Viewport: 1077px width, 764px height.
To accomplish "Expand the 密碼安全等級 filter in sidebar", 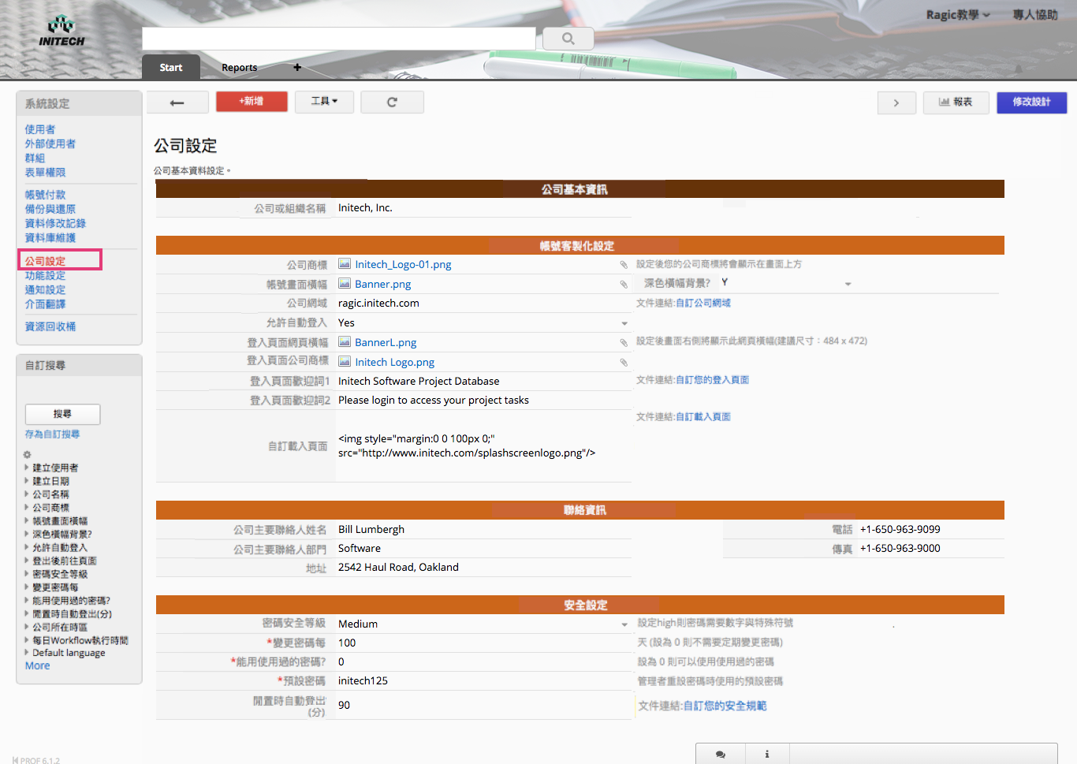I will (x=56, y=574).
